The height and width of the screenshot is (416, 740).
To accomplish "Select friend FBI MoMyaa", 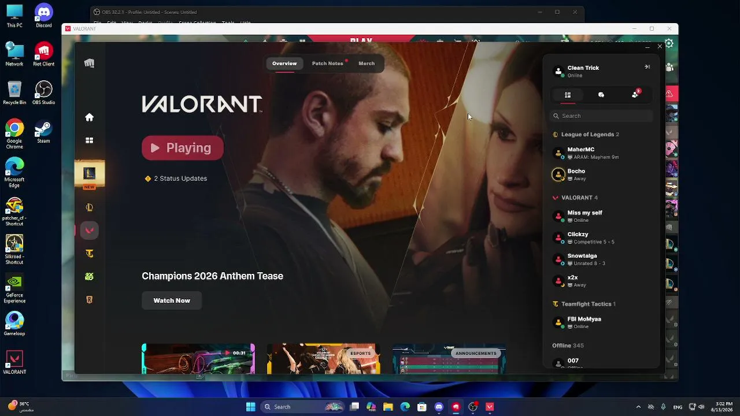I will pyautogui.click(x=601, y=322).
